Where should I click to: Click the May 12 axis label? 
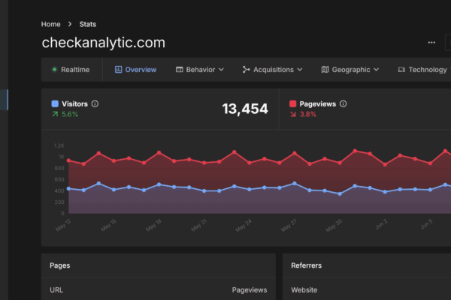(x=63, y=225)
